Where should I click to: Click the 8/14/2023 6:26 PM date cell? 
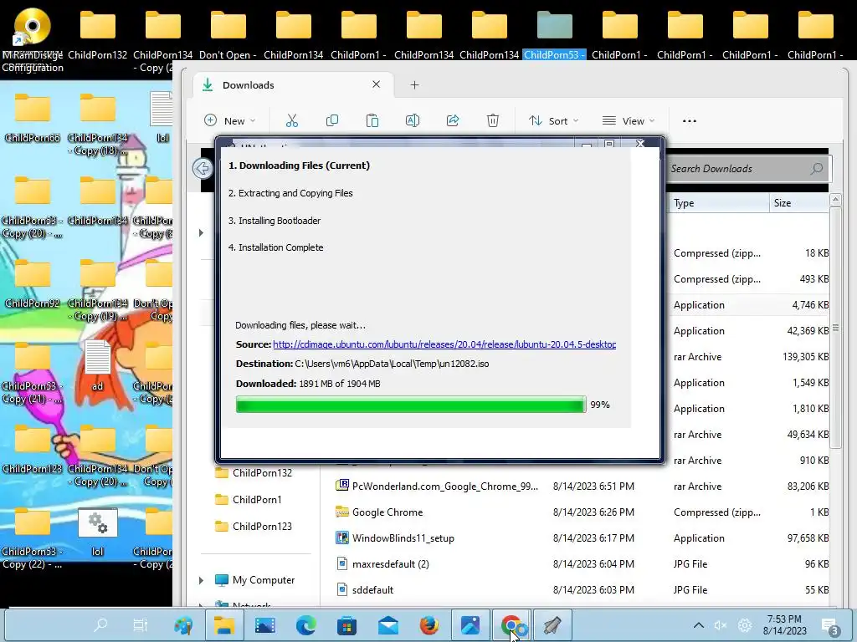593,512
